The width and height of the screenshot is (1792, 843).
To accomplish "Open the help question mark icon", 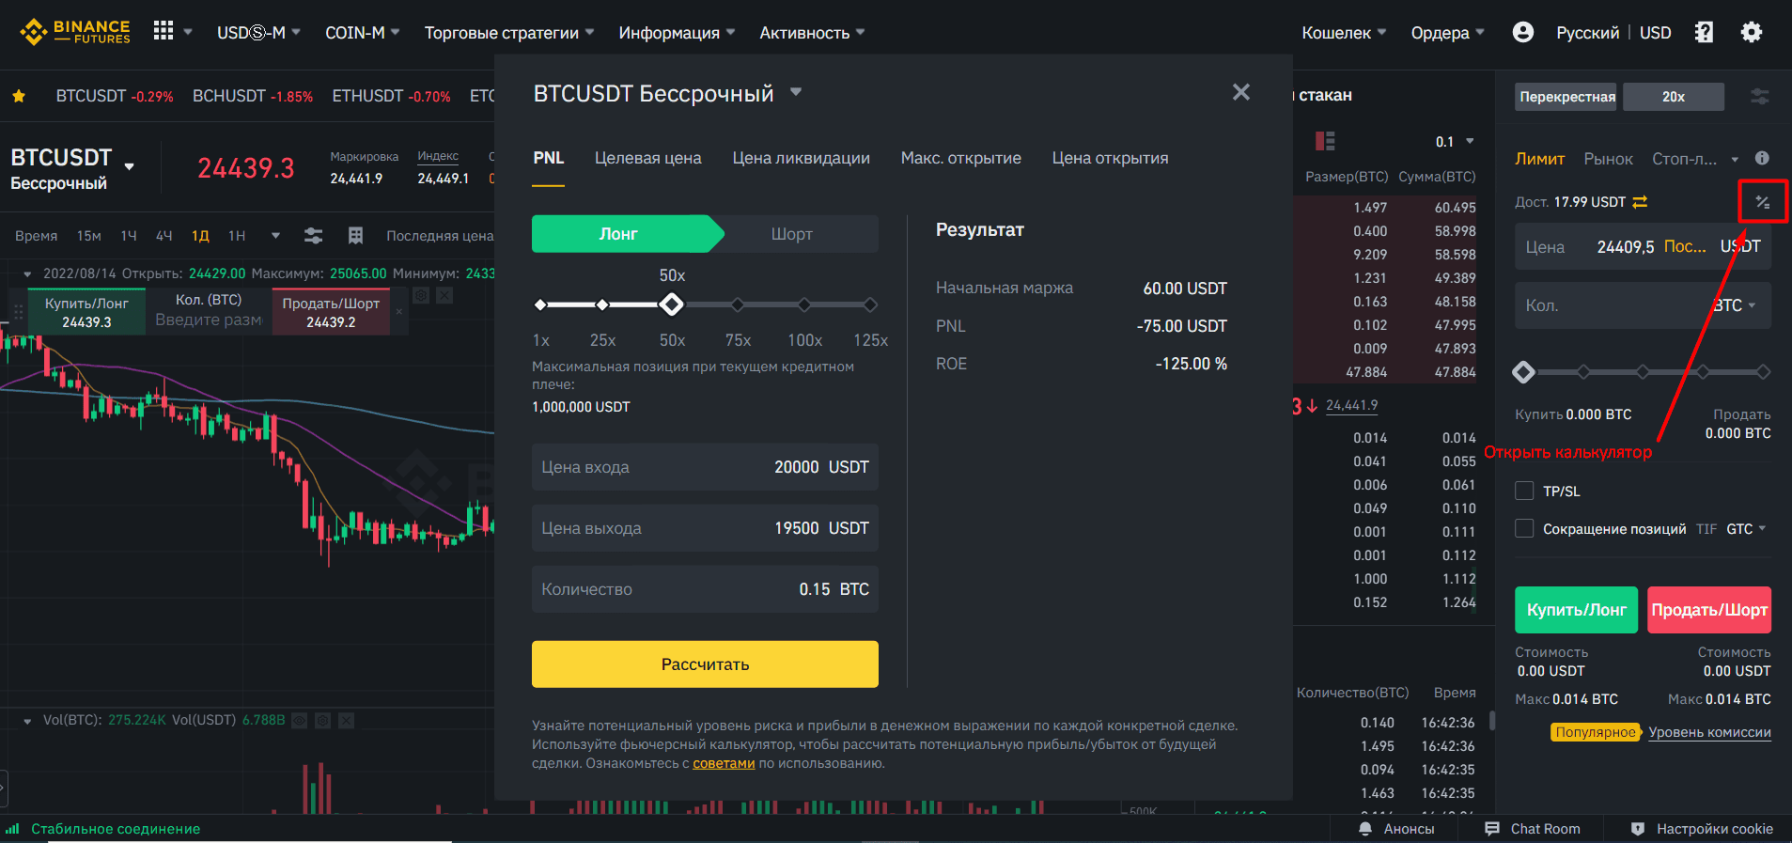I will coord(1704,32).
